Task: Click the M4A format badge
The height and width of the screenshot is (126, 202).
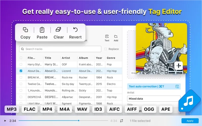Action: 65,109
